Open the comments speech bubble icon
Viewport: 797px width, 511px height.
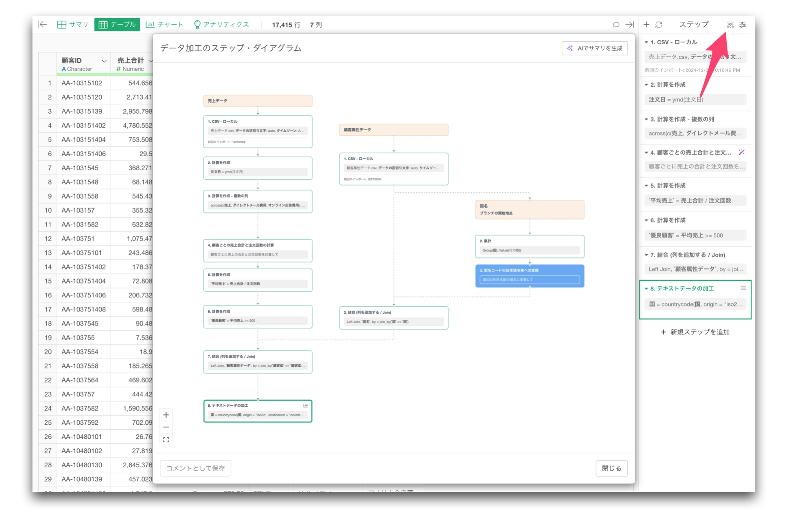pyautogui.click(x=616, y=24)
